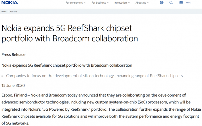
Task: Click the bullet point about silicon technology
Action: [x=94, y=76]
